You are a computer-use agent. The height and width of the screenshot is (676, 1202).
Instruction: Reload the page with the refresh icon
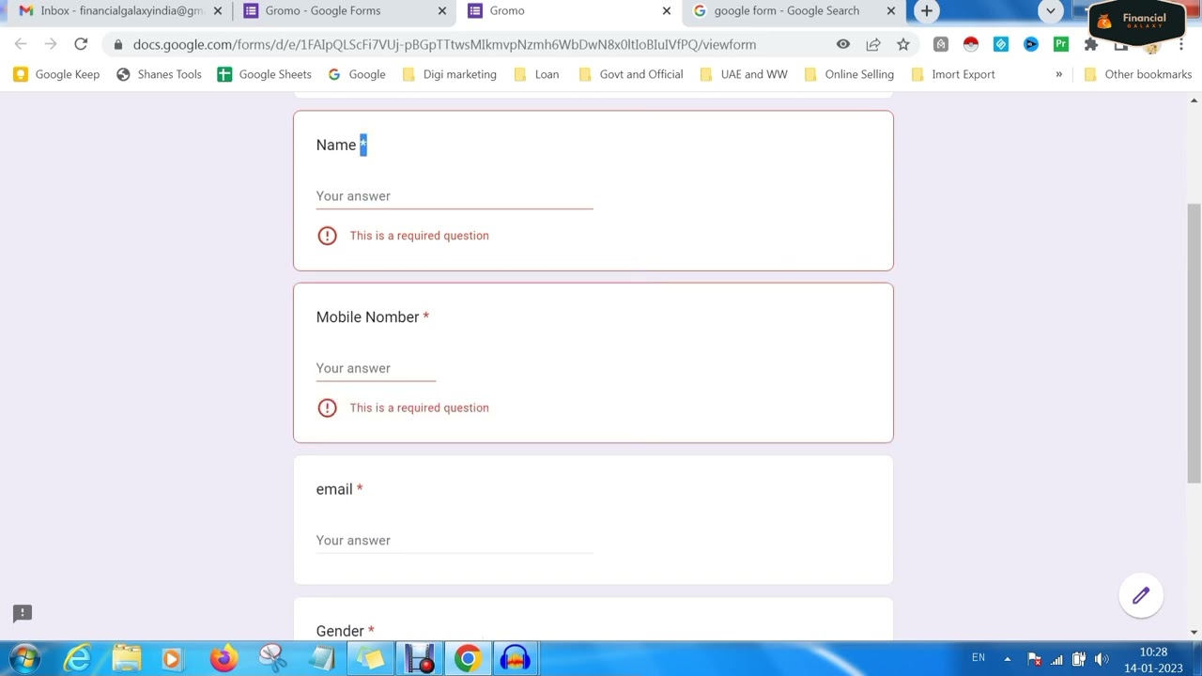(81, 44)
